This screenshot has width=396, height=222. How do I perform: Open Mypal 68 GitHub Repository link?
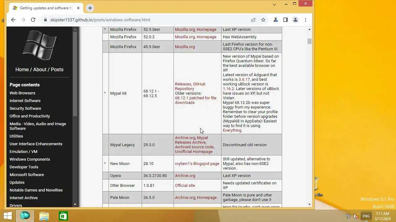point(190,86)
